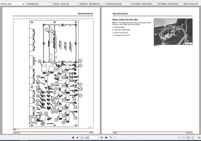201x141 pixels.
Task: Switch to the FRONT AXLE.pdf tab
Action: pos(61,4)
